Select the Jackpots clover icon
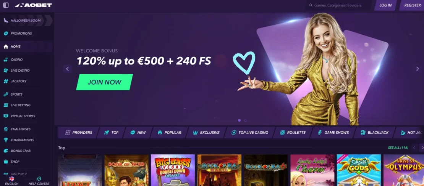This screenshot has width=424, height=186. [x=6, y=81]
